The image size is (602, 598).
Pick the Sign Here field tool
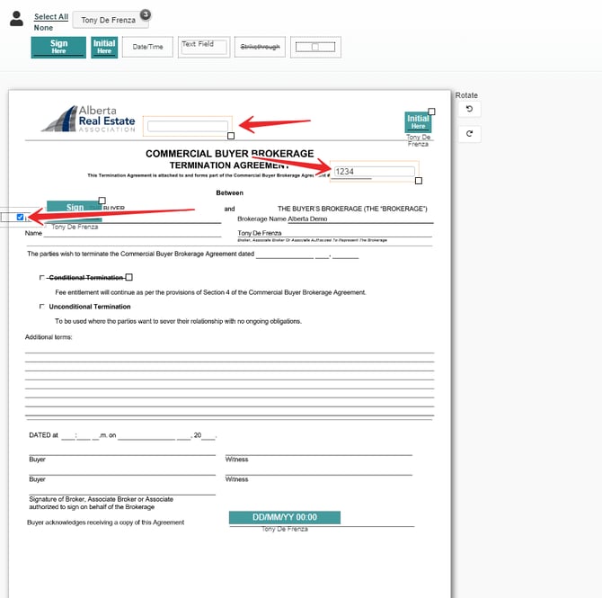pyautogui.click(x=58, y=47)
